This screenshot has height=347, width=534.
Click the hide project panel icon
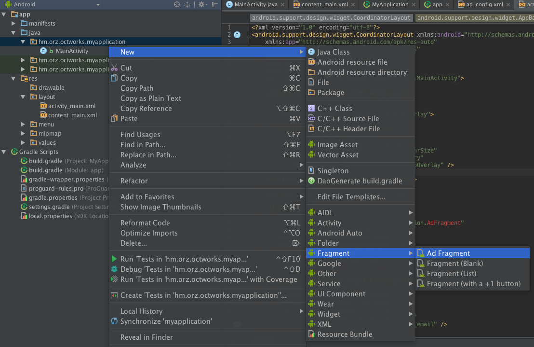214,4
